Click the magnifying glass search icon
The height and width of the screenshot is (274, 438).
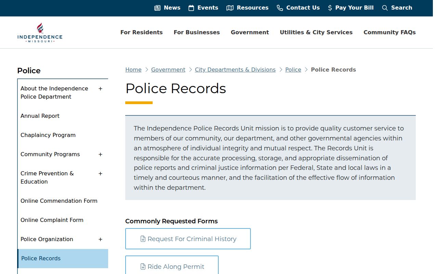tap(385, 8)
